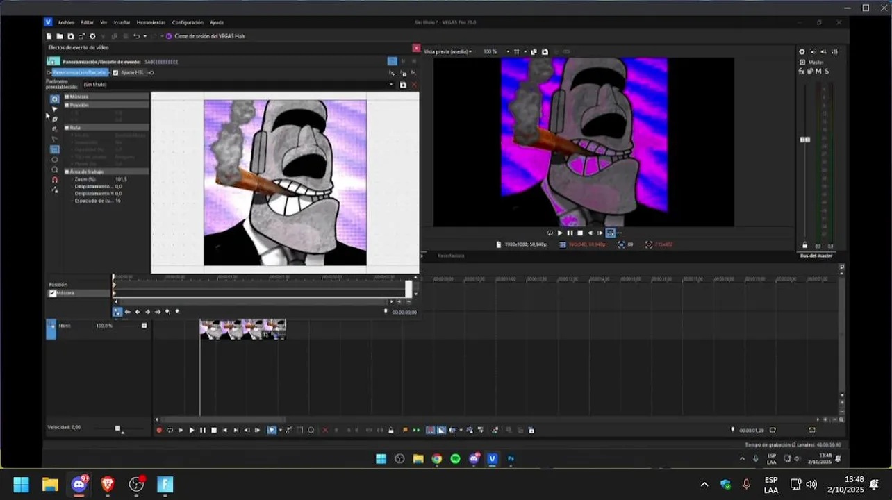Pause the video in preview window
The height and width of the screenshot is (500, 892).
[570, 233]
